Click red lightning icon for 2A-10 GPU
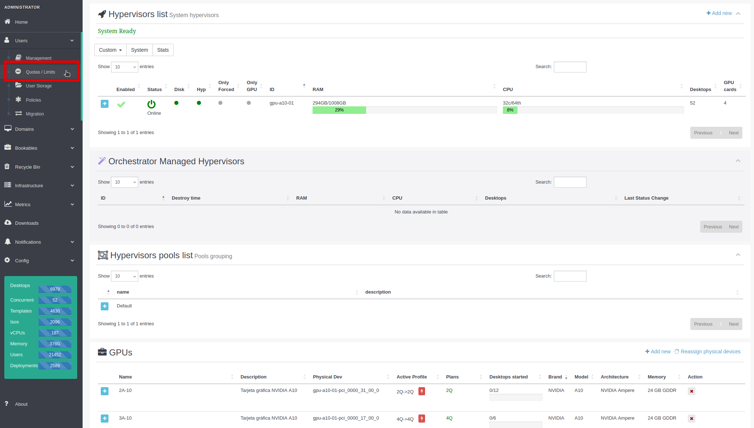The image size is (754, 428). click(x=422, y=391)
